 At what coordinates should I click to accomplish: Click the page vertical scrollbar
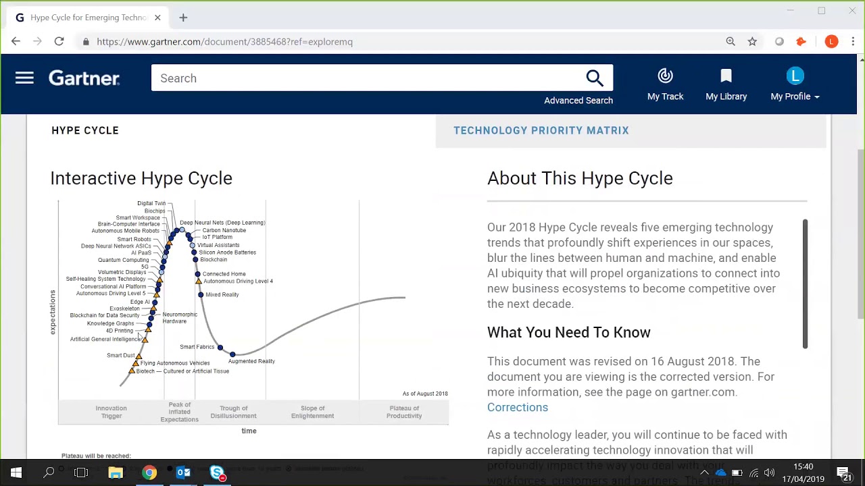click(860, 233)
